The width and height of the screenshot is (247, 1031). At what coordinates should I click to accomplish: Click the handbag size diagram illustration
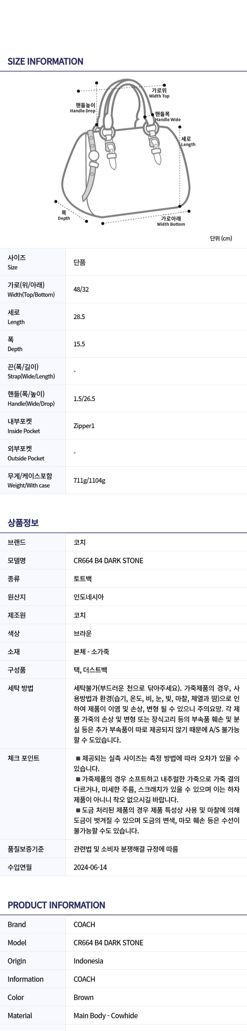click(x=126, y=153)
